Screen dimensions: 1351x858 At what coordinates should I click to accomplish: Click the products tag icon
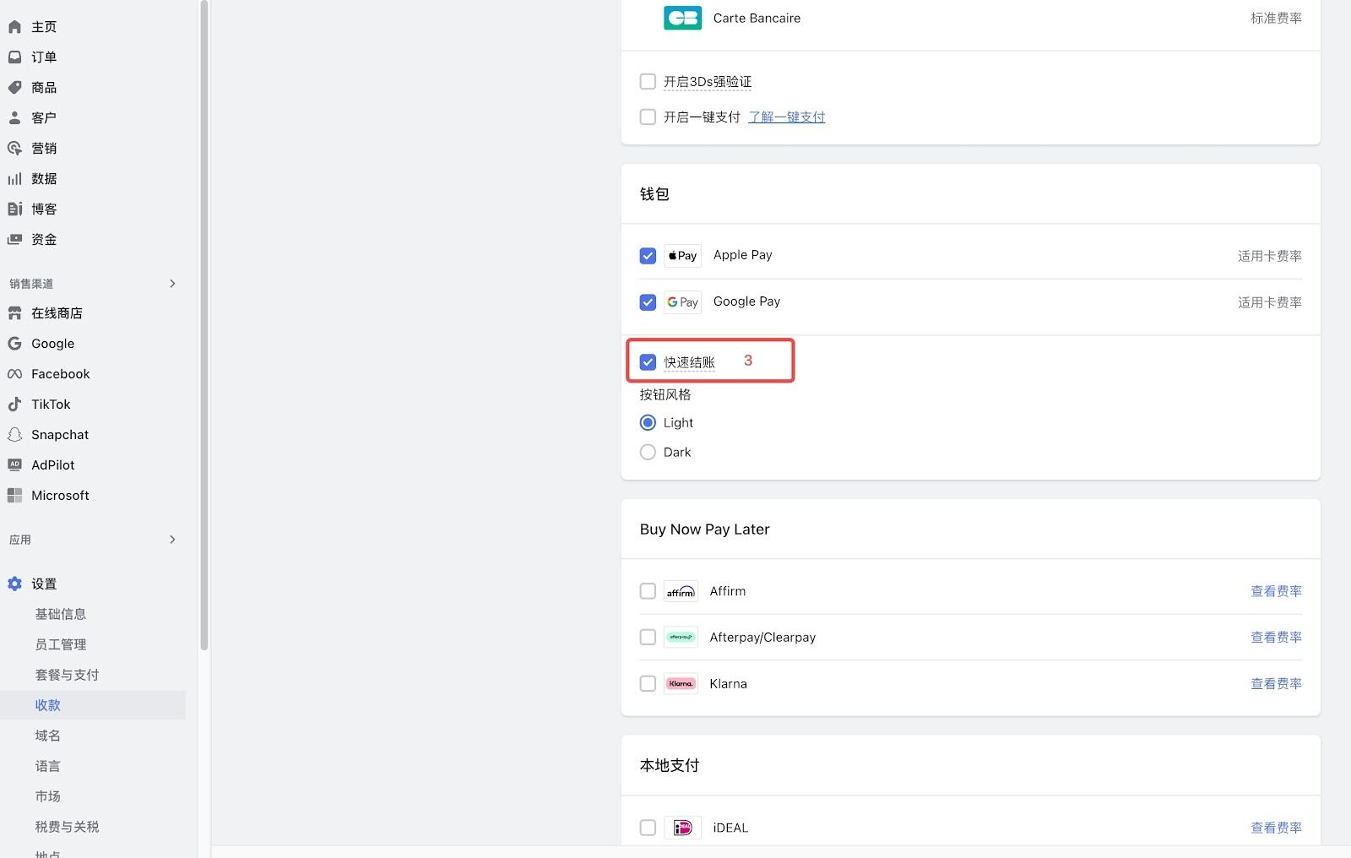(14, 88)
